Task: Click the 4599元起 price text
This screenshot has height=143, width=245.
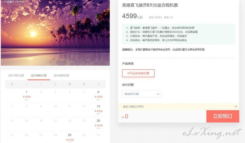Action: (x=132, y=16)
